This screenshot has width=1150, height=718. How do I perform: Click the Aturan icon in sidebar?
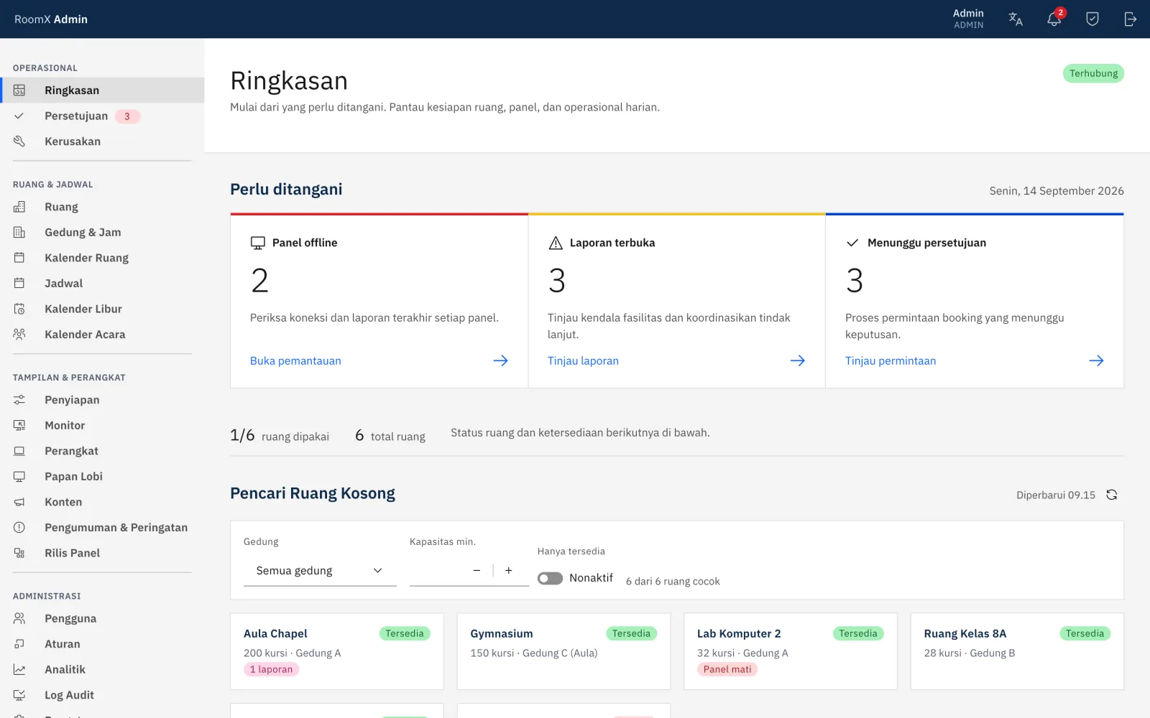[x=19, y=644]
